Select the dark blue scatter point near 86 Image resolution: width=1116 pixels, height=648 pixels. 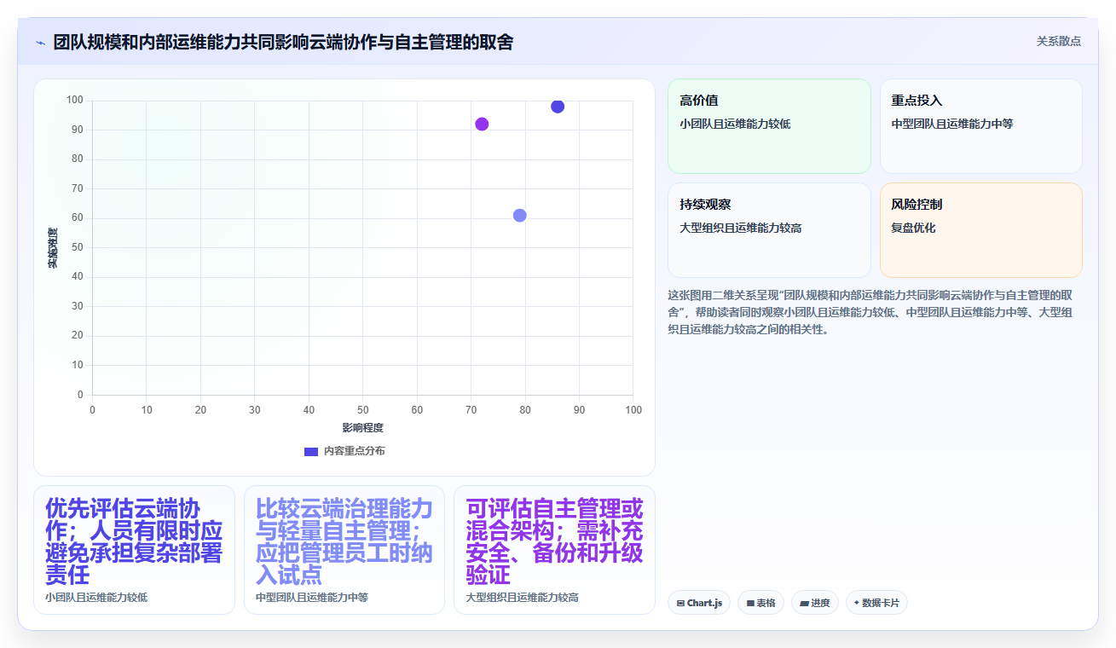[x=558, y=107]
